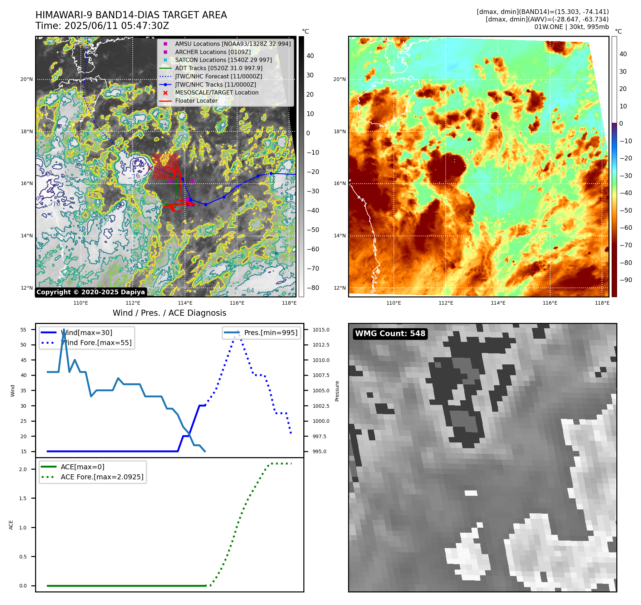Select the Wind Fore.[max=55] legend entry
The height and width of the screenshot is (605, 641).
[87, 343]
